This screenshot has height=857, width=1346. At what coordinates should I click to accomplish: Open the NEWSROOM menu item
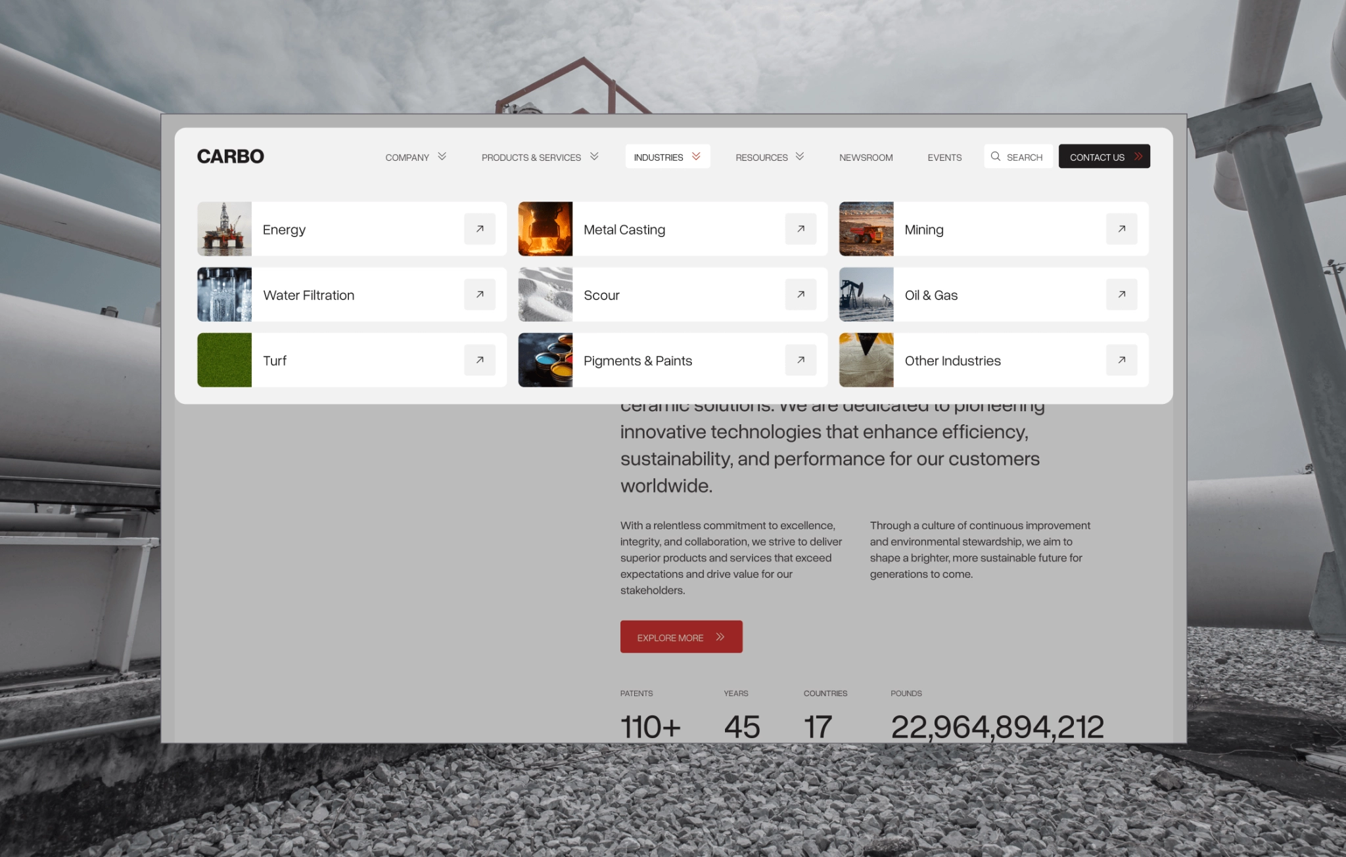click(866, 157)
